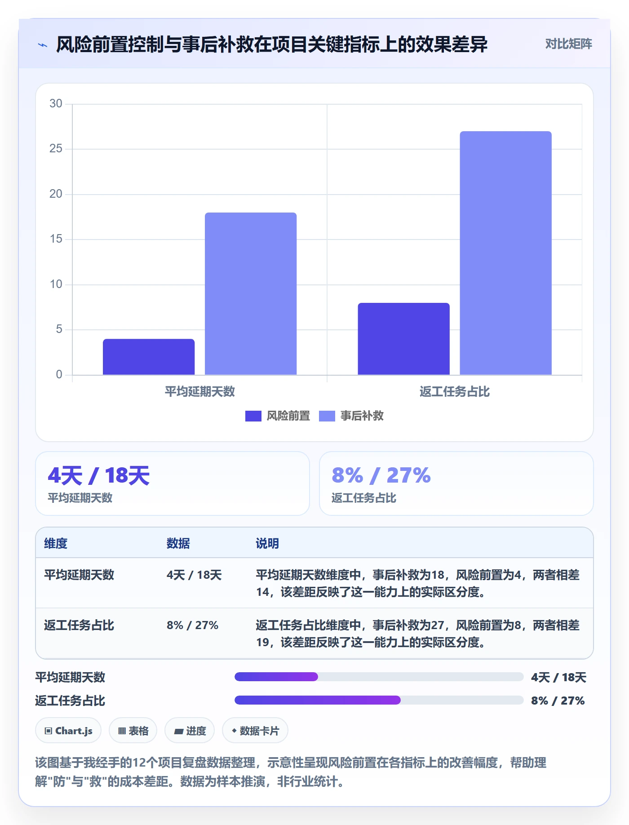The width and height of the screenshot is (629, 825).
Task: Open the 8% / 27% data card
Action: (456, 483)
